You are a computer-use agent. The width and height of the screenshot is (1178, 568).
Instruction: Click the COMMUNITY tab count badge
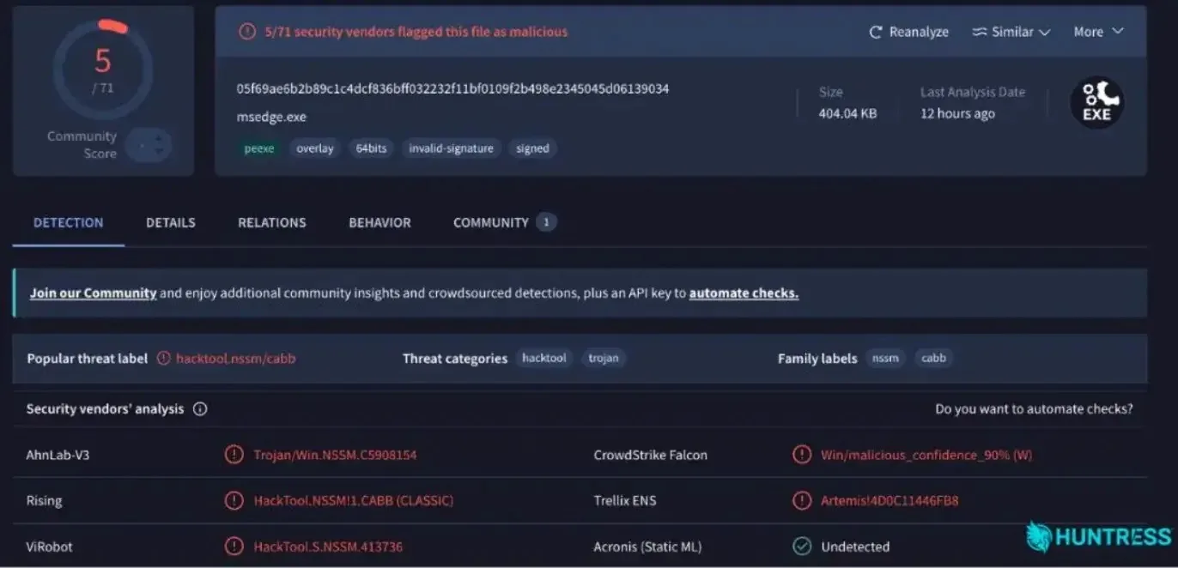pyautogui.click(x=546, y=222)
